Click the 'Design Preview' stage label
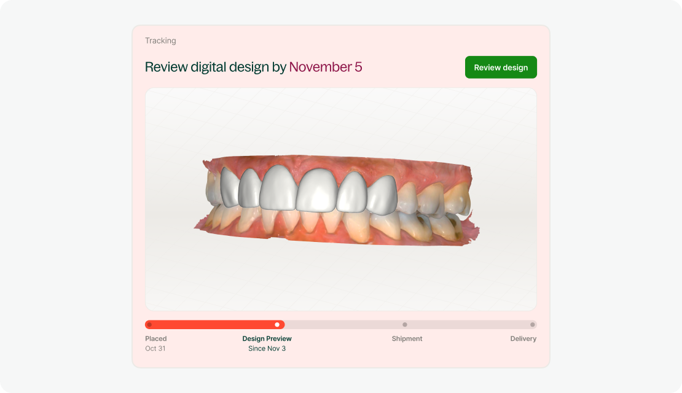The width and height of the screenshot is (682, 393). click(x=267, y=339)
